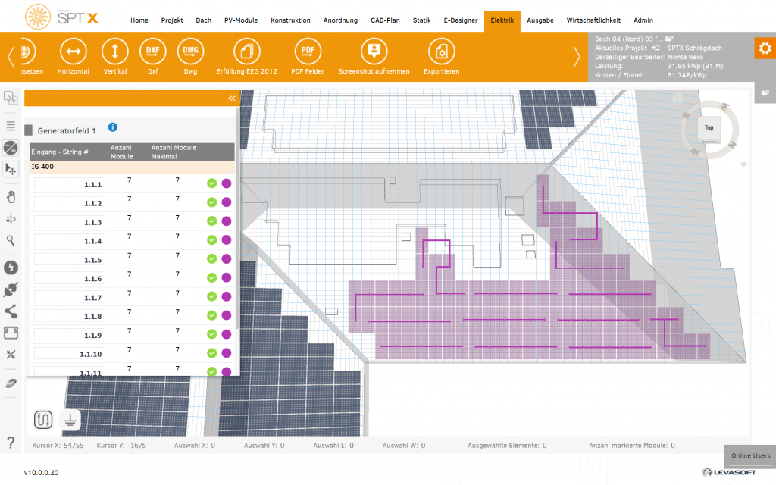Click the magnifier zoom tool in sidebar

pyautogui.click(x=11, y=240)
